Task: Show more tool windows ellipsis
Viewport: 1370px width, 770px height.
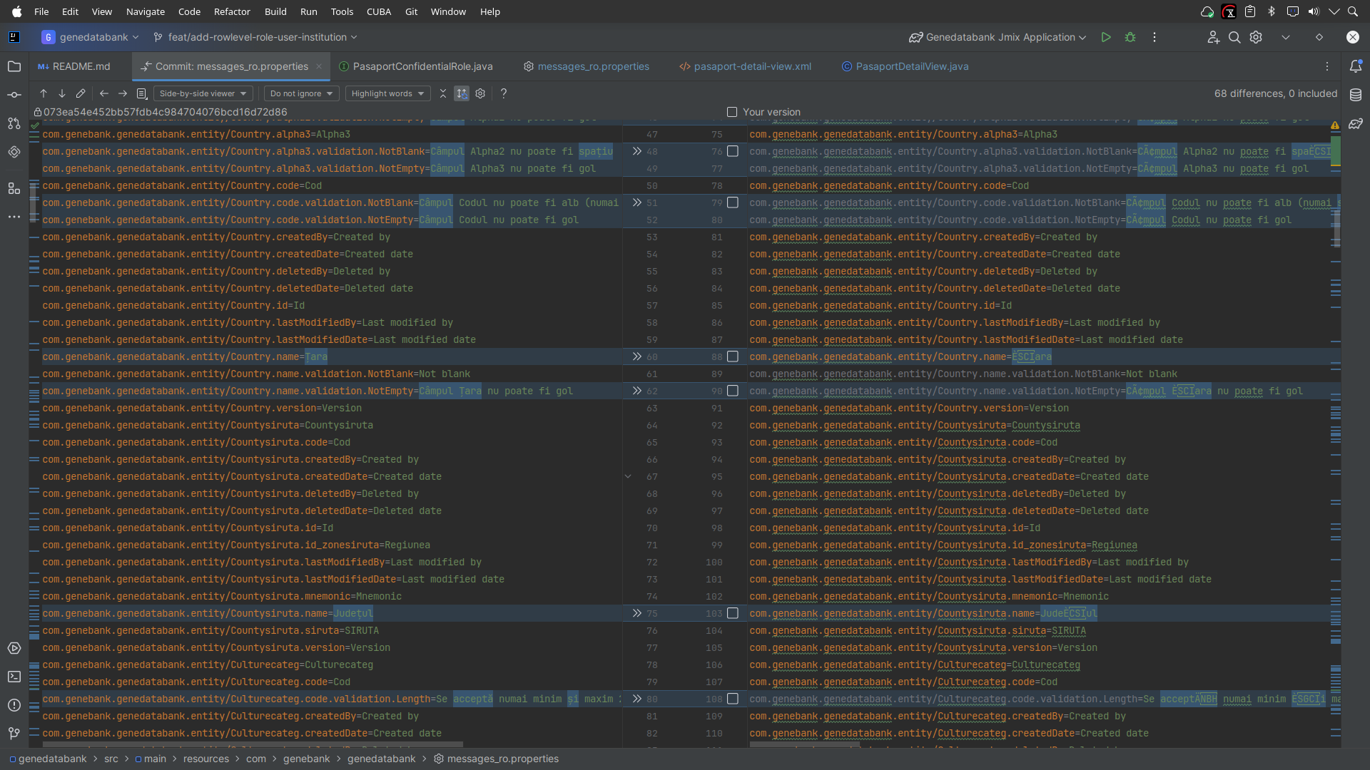Action: point(14,217)
